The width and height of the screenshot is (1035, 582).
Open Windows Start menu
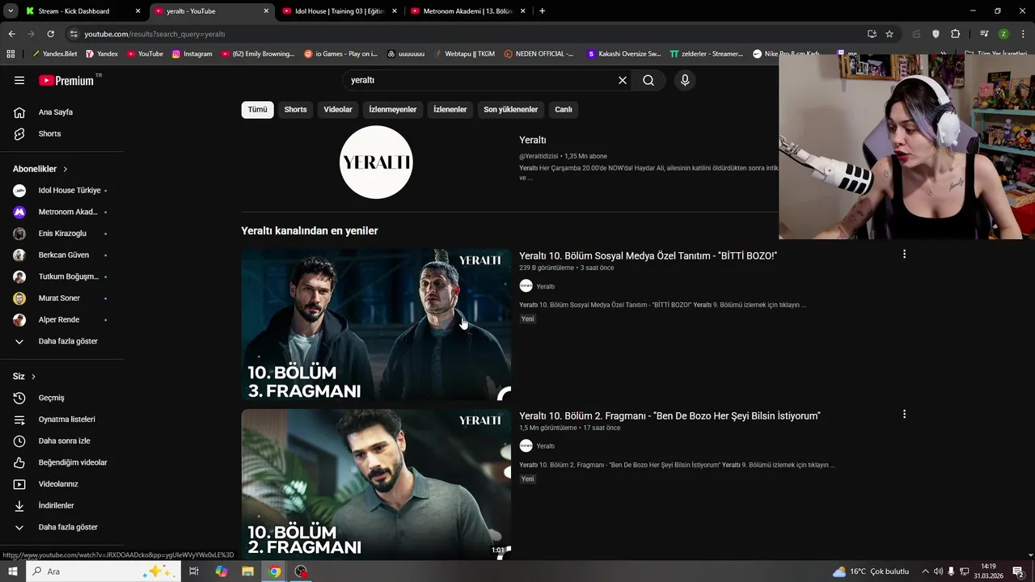coord(12,571)
